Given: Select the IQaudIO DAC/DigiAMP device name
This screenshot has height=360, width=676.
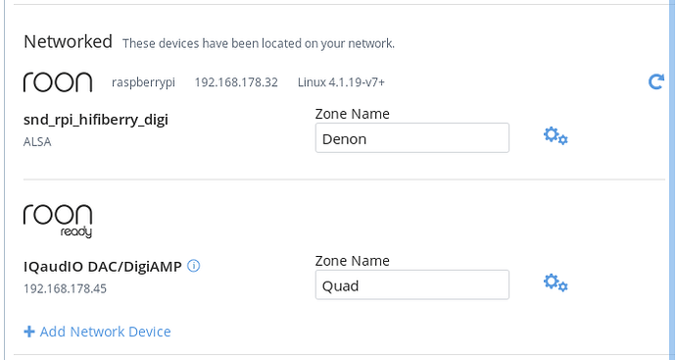Looking at the screenshot, I should pyautogui.click(x=103, y=267).
